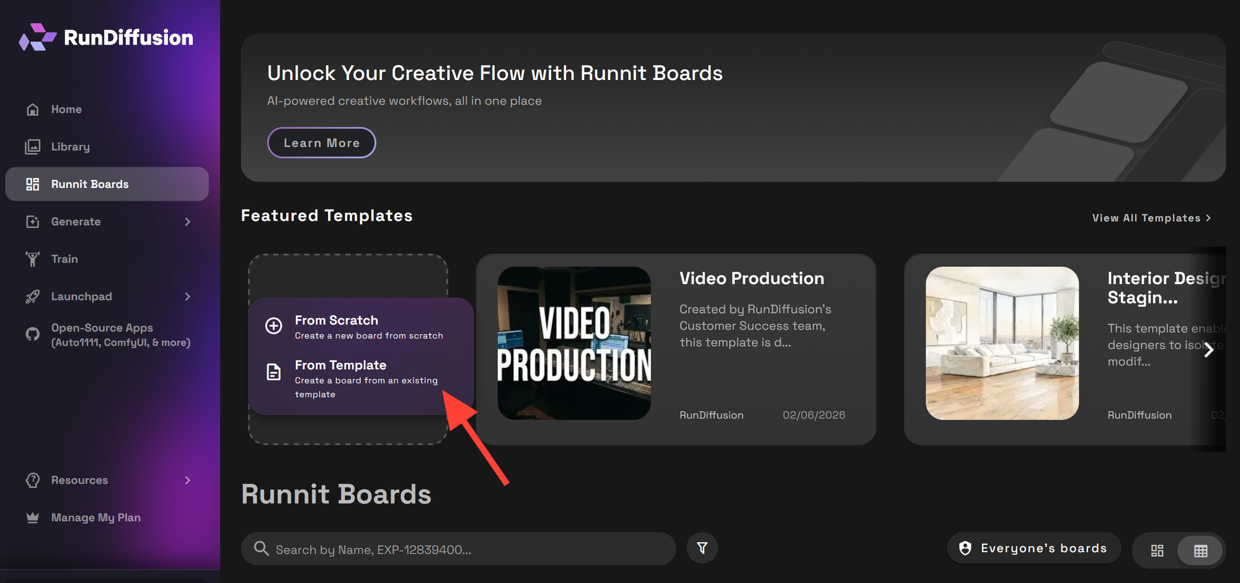Click the Home house icon

[33, 110]
